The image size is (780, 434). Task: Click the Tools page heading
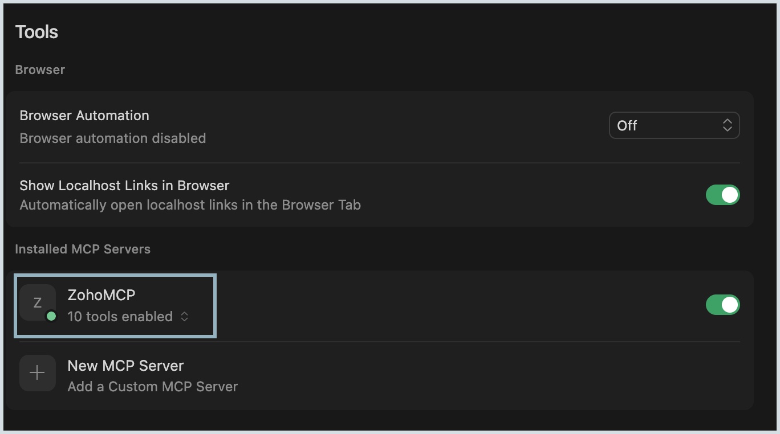(x=36, y=32)
